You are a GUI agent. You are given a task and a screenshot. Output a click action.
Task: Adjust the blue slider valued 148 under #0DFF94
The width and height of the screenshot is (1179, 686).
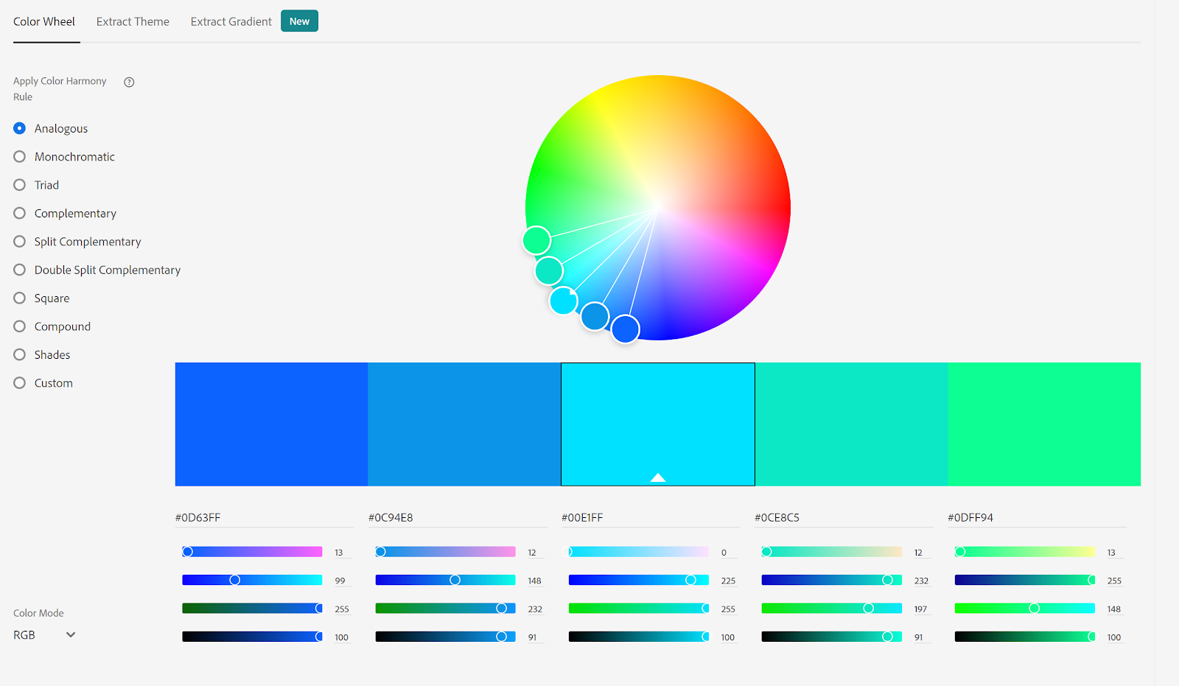pyautogui.click(x=1024, y=608)
